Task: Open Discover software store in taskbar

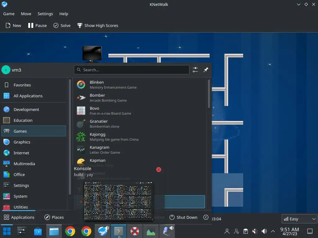Action: click(x=38, y=231)
